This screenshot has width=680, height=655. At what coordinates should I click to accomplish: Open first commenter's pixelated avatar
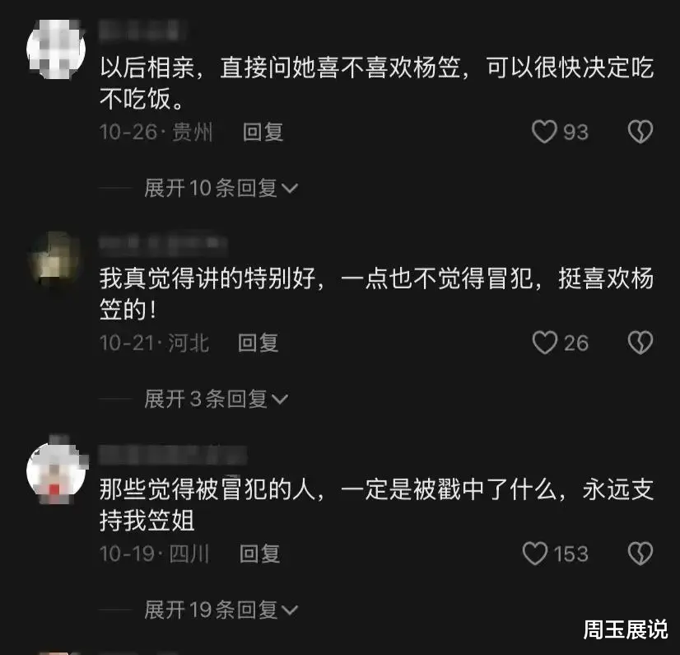point(56,49)
